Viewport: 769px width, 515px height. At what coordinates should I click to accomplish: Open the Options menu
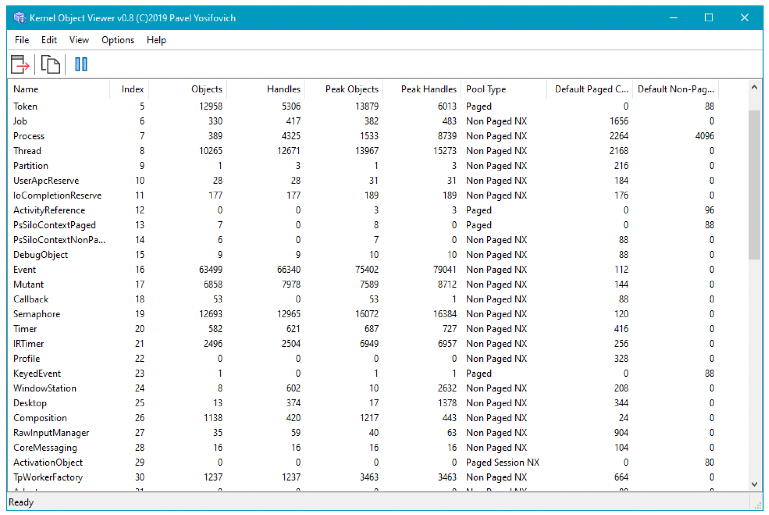pyautogui.click(x=118, y=40)
